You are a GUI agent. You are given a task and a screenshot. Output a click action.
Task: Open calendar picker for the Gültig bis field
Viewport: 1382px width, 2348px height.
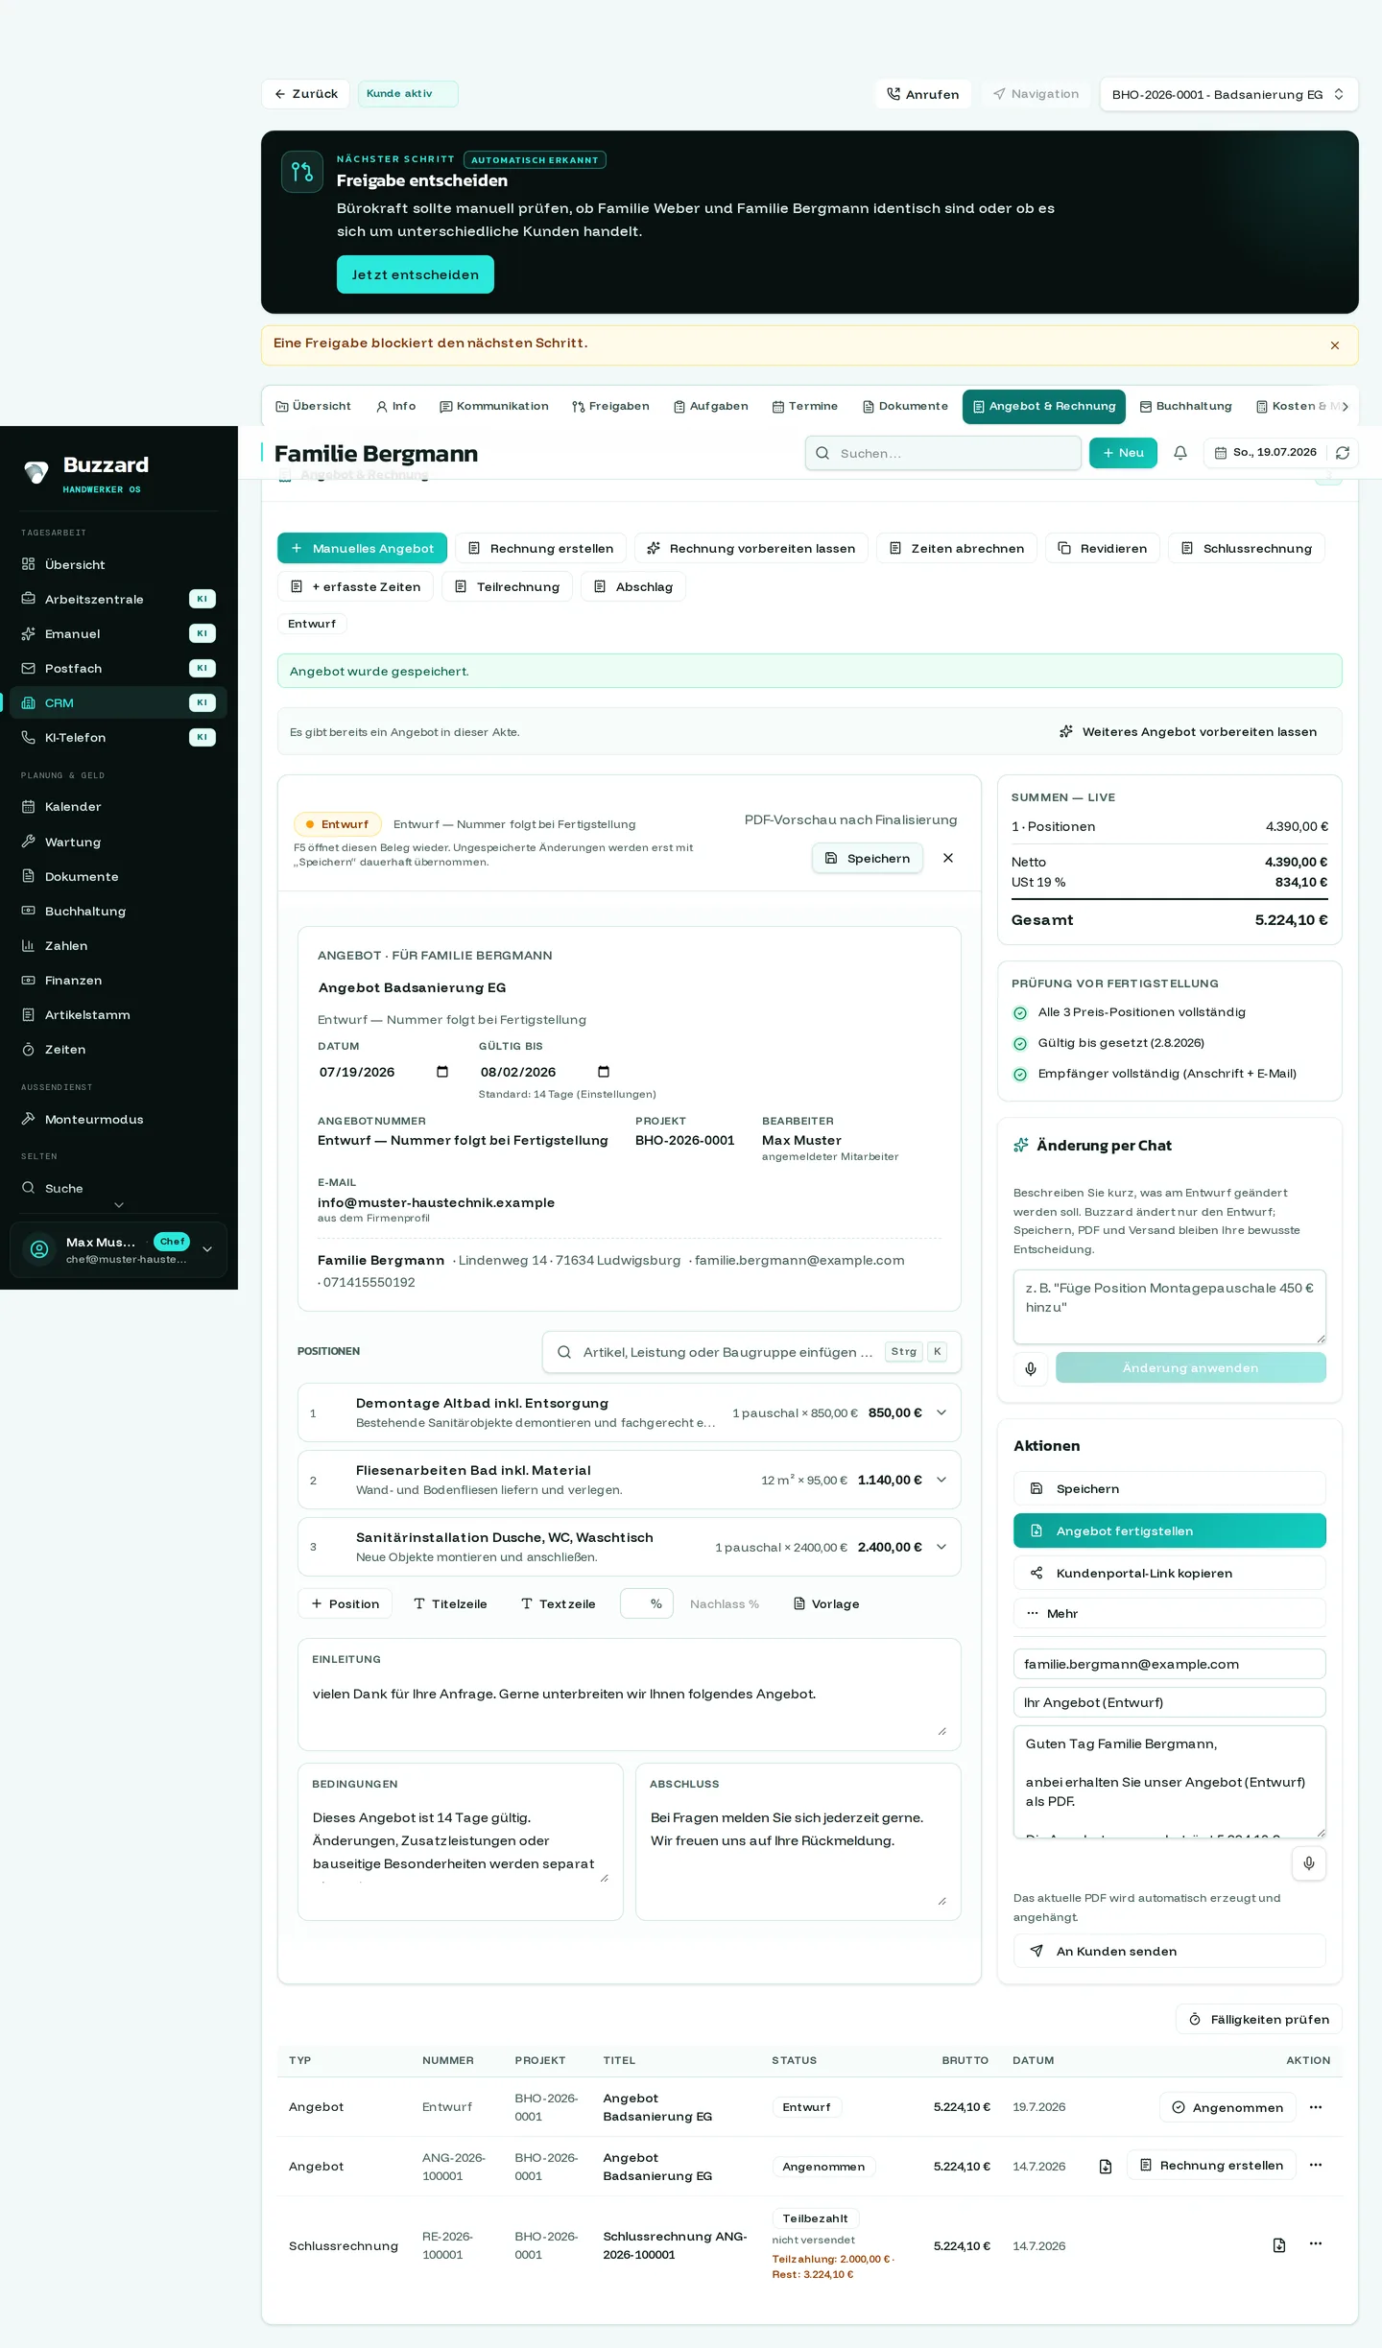coord(604,1072)
